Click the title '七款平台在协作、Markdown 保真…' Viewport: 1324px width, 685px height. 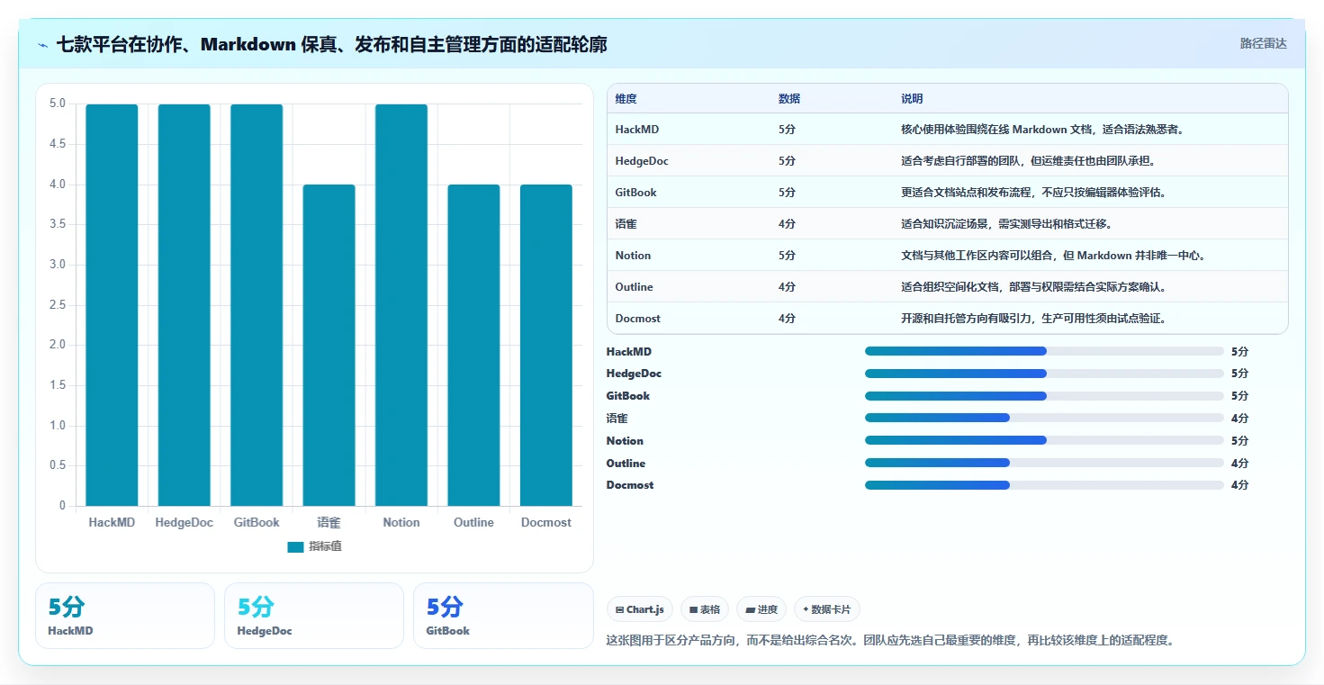(x=331, y=45)
